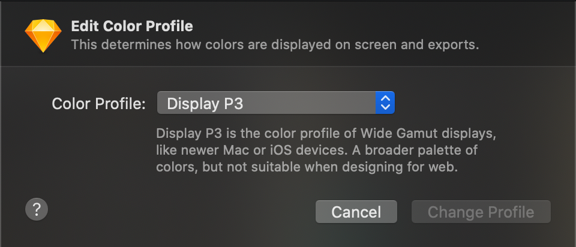The width and height of the screenshot is (576, 247).
Task: Open help with the question mark button
Action: 37,209
